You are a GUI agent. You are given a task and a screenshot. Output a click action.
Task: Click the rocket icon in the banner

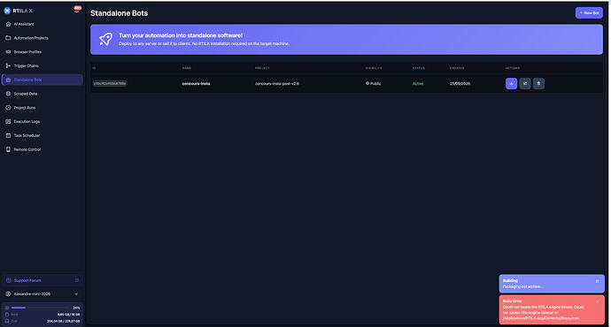[x=105, y=39]
